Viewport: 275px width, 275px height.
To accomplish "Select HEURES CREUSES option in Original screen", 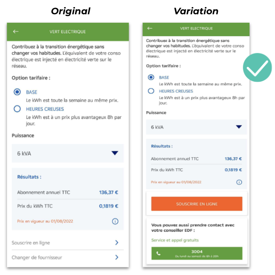I will [x=17, y=109].
